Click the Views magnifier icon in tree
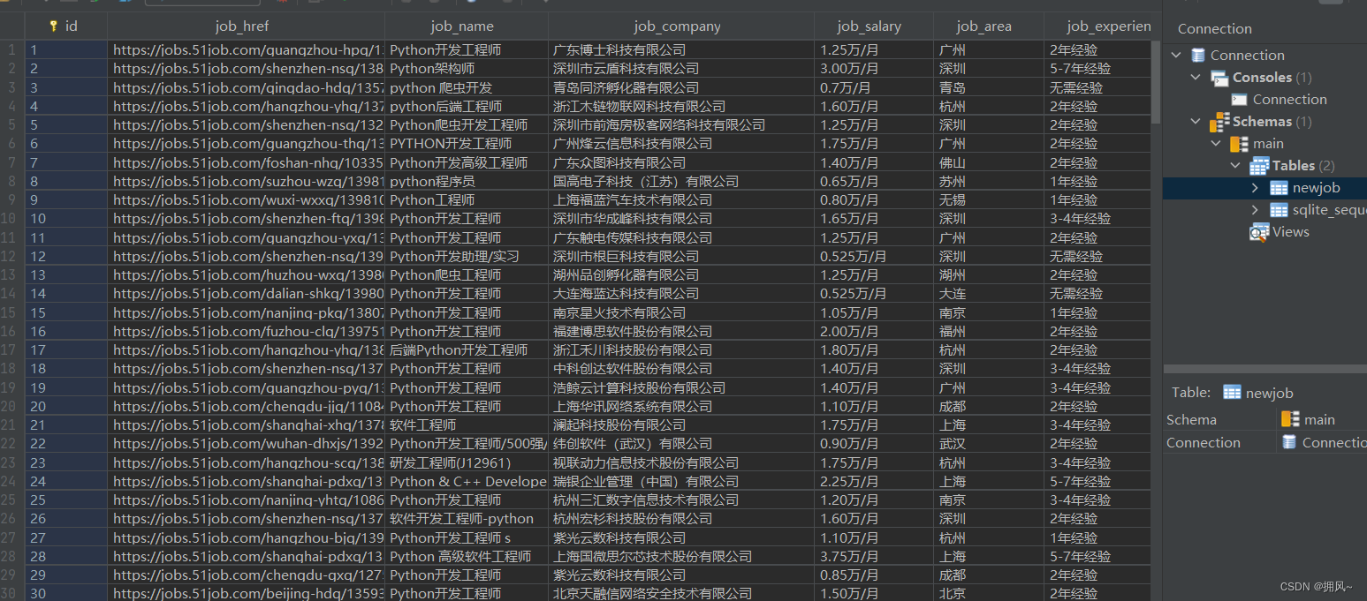The image size is (1367, 601). click(1259, 232)
